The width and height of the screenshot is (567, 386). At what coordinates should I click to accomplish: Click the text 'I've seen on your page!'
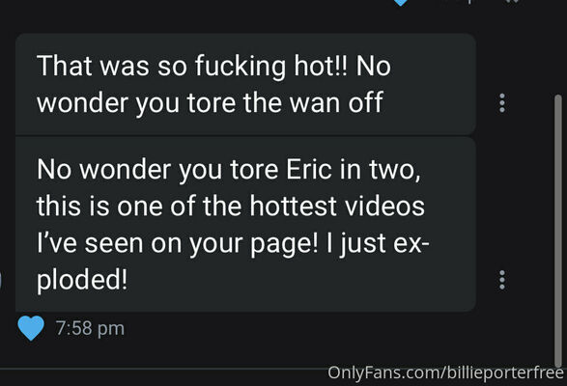tap(177, 243)
